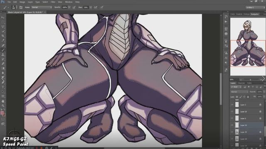Select the Move tool
This screenshot has height=149, width=266.
click(x=3, y=17)
